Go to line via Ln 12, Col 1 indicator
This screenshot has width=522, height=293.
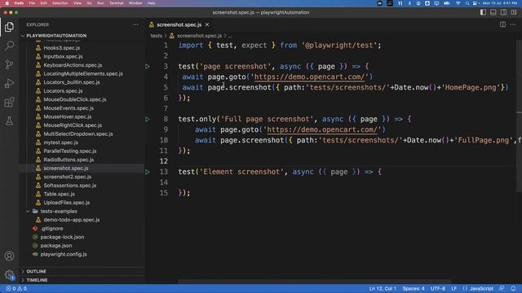(383, 289)
